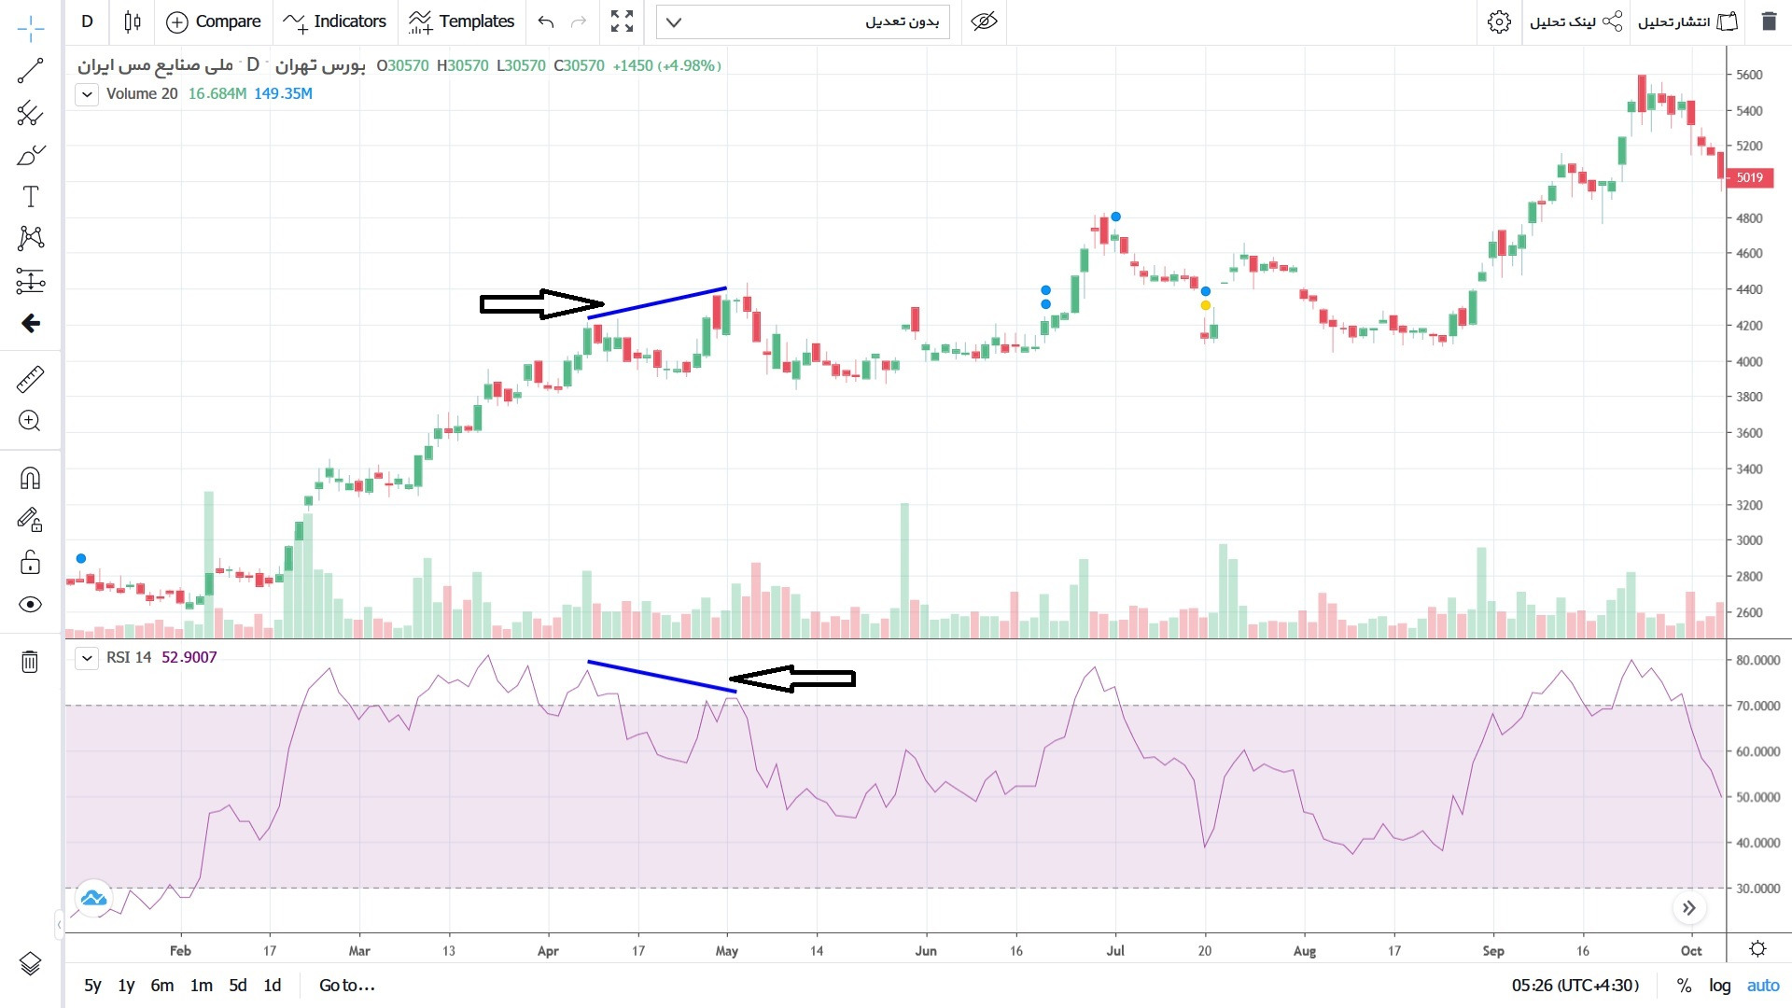The image size is (1792, 1008).
Task: Click the share analysis link button
Action: click(1575, 21)
